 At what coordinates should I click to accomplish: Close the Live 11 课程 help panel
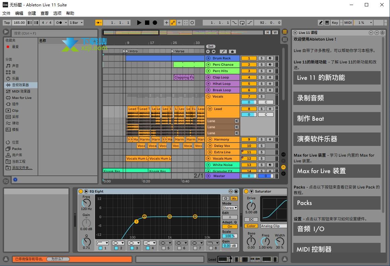[295, 33]
